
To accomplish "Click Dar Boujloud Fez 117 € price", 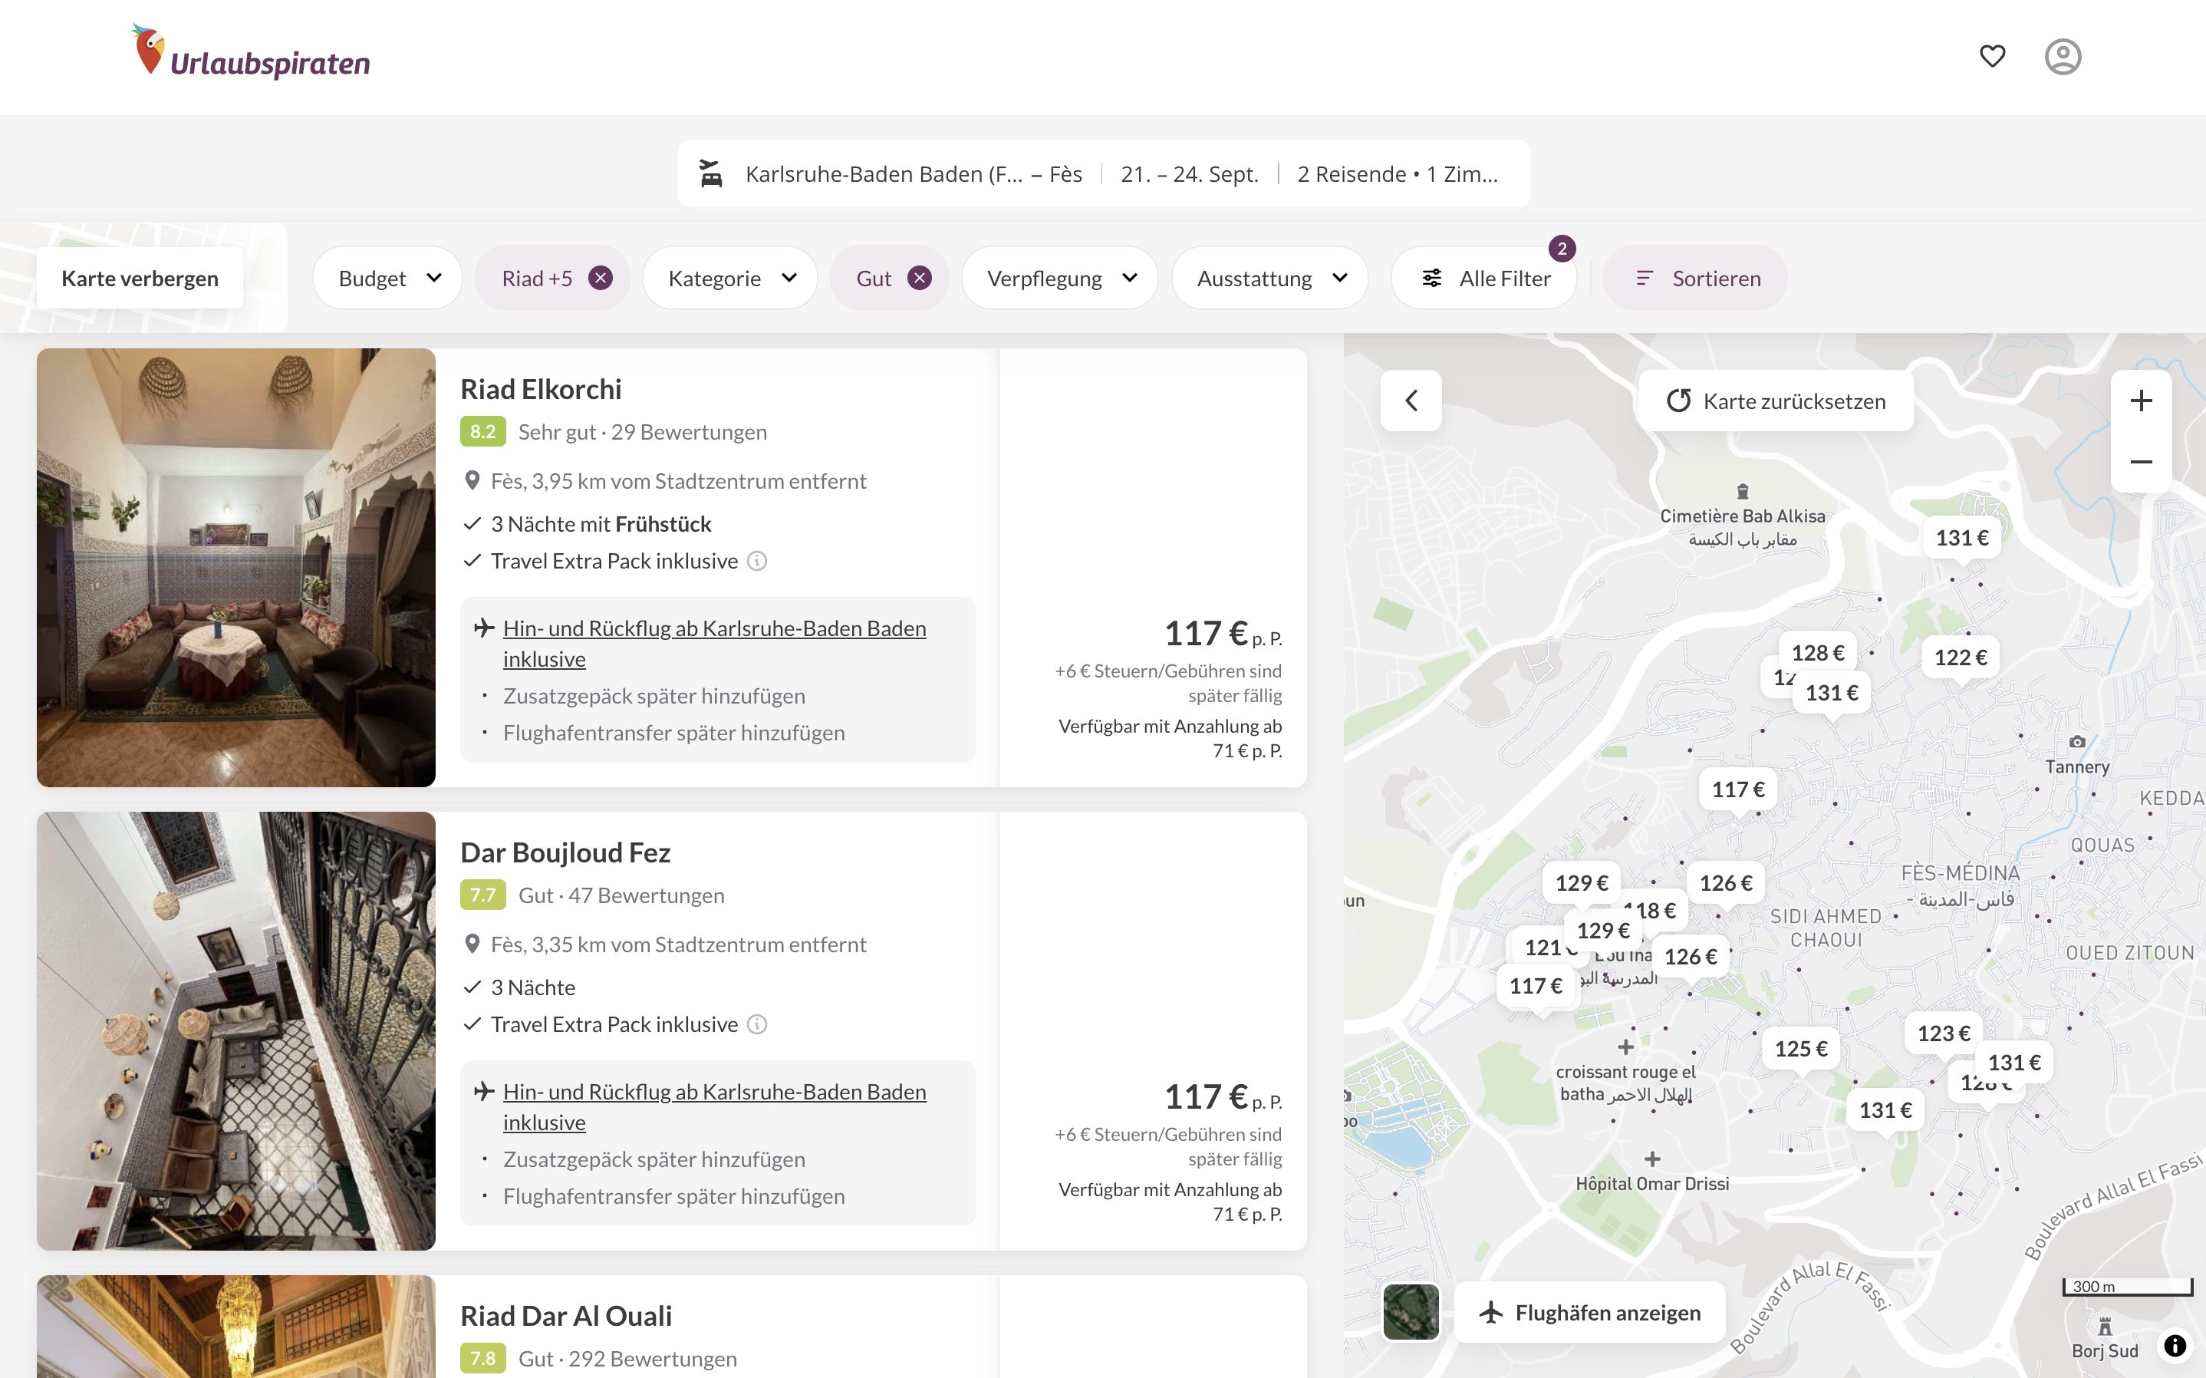I will tap(1206, 1096).
